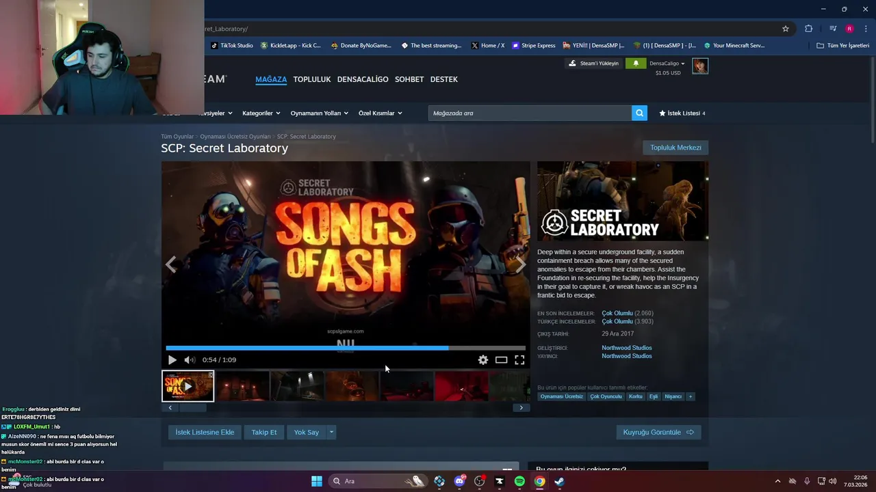This screenshot has height=492, width=876.
Task: Open Tüm Yer İşaretleri bookmarks folder
Action: [x=843, y=46]
